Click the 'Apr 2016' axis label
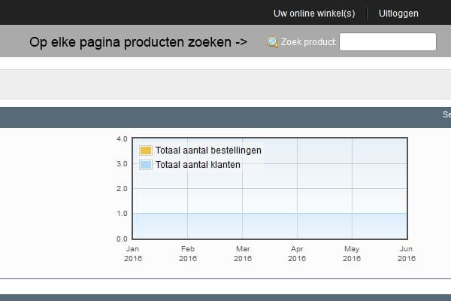This screenshot has width=451, height=301. 297,254
